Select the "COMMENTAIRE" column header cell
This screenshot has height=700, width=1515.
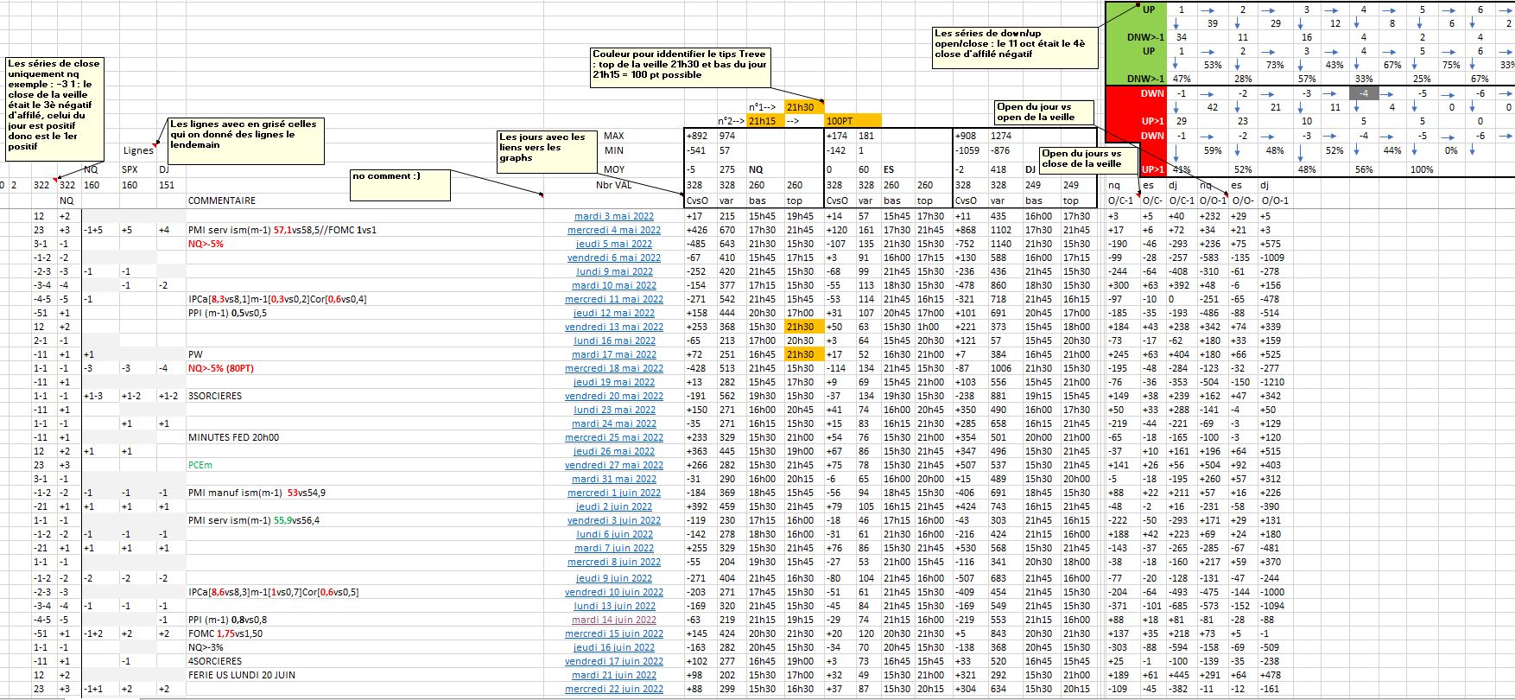pyautogui.click(x=222, y=200)
